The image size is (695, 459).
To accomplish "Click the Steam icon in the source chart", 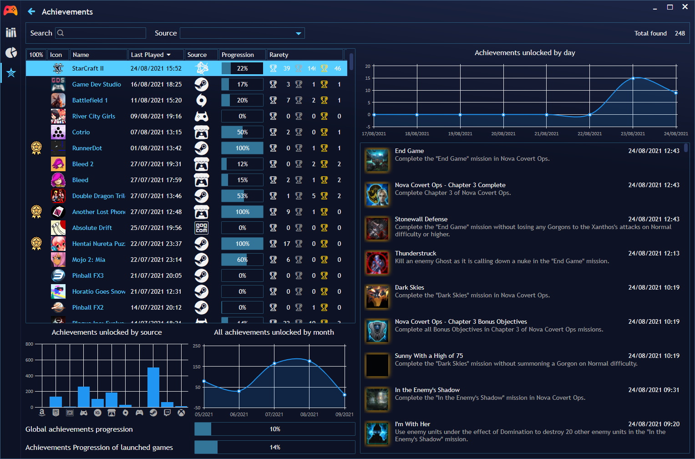I will pyautogui.click(x=153, y=413).
